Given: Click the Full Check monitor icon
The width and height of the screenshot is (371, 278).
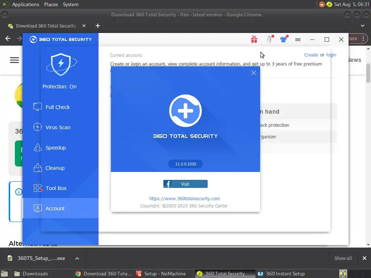Looking at the screenshot, I should [x=37, y=107].
